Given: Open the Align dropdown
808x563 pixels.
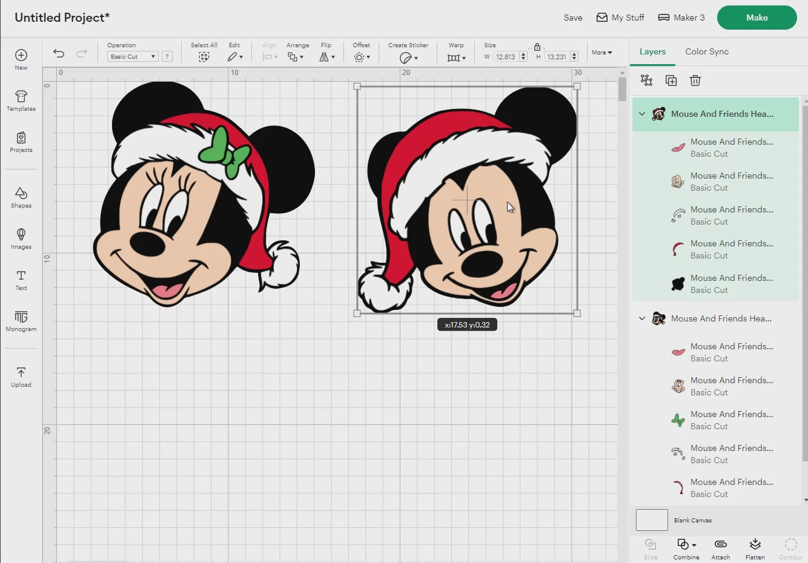Looking at the screenshot, I should tap(270, 56).
